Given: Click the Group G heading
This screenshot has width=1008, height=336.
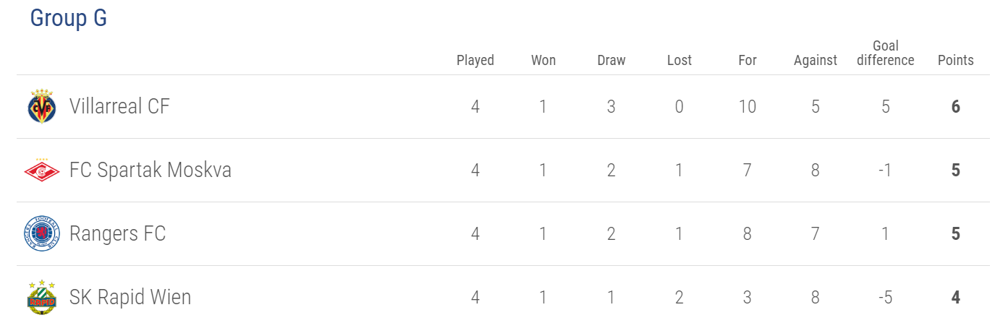Looking at the screenshot, I should click(x=69, y=18).
